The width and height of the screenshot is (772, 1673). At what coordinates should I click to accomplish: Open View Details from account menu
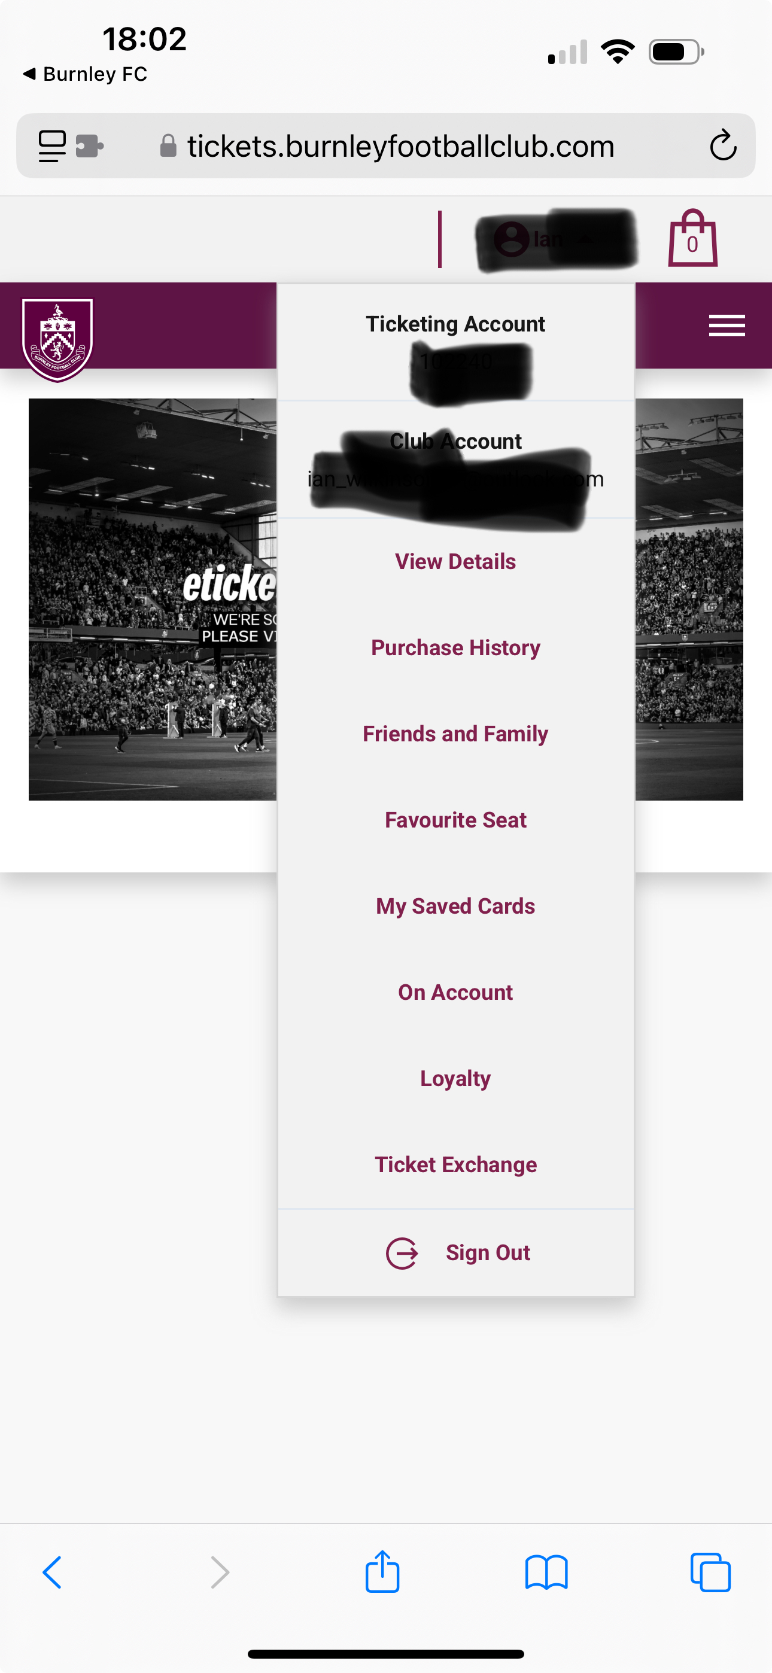(x=455, y=562)
